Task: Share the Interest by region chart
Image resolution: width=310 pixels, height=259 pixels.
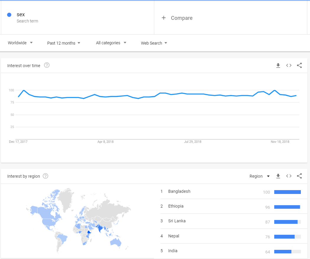Action: click(299, 176)
